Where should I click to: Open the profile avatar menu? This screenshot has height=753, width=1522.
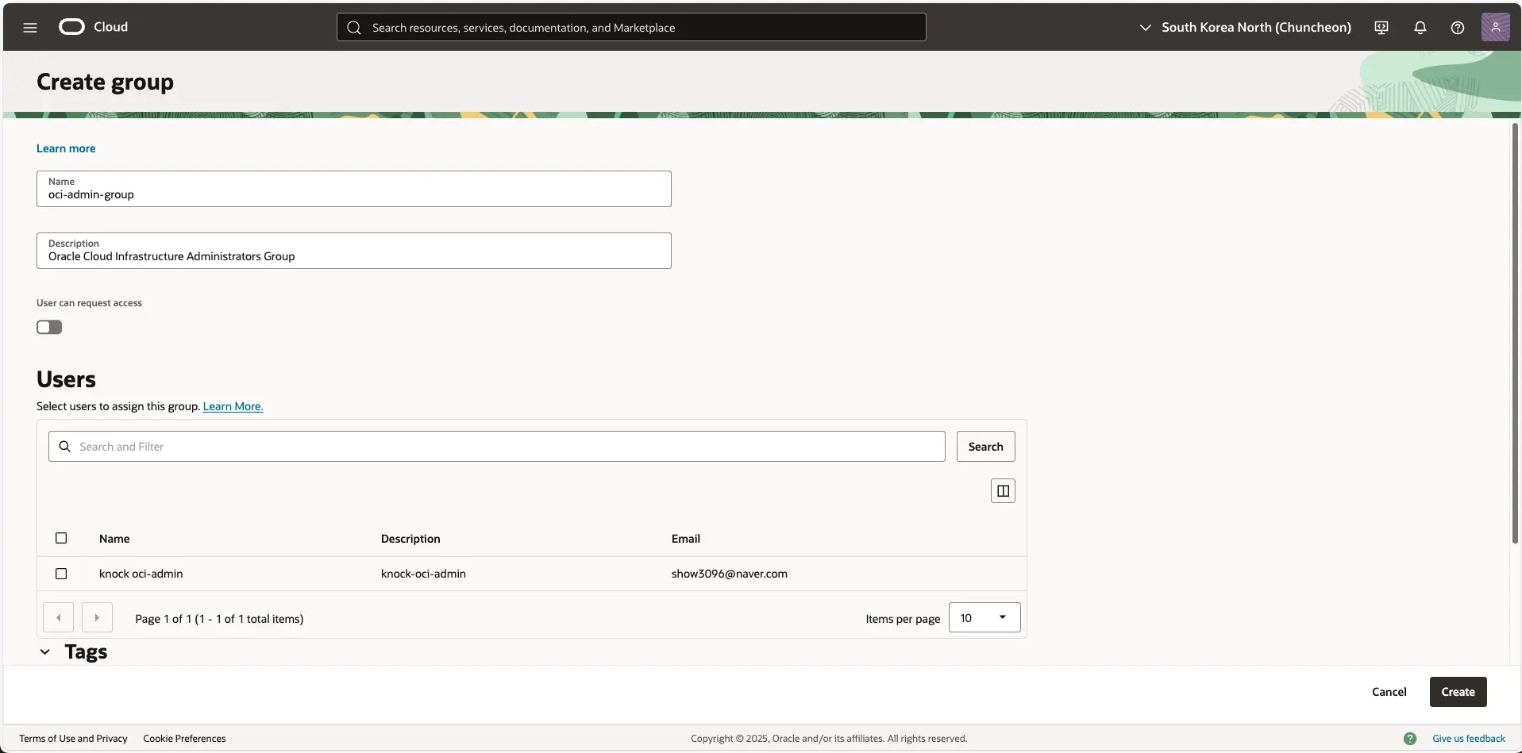(1497, 26)
